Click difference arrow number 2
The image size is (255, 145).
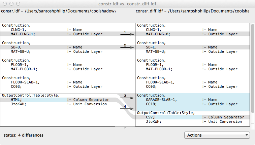(127, 47)
